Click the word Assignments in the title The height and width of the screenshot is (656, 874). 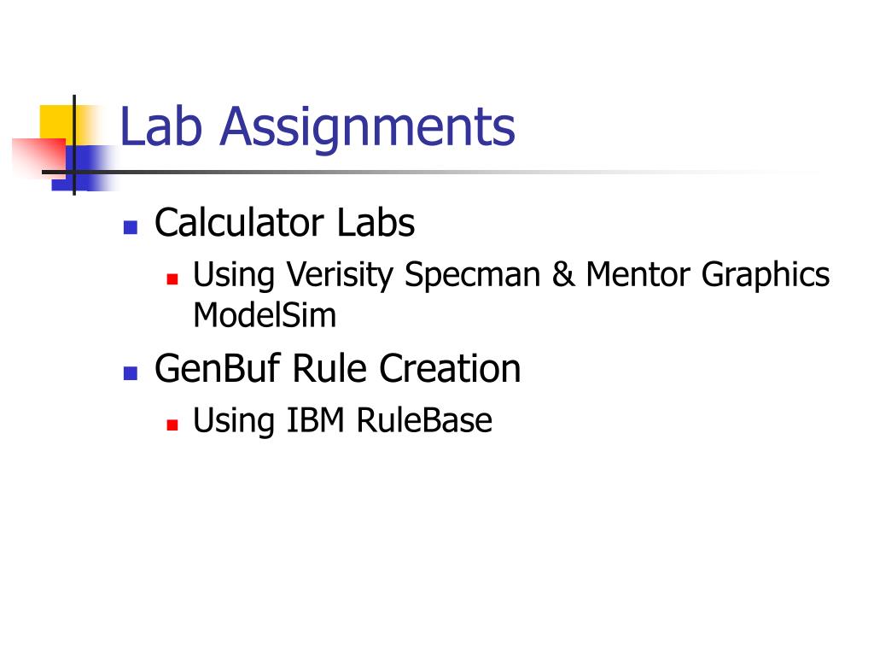367,128
